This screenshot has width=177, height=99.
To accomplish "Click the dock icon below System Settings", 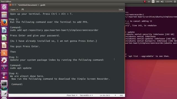I will point(4,68).
